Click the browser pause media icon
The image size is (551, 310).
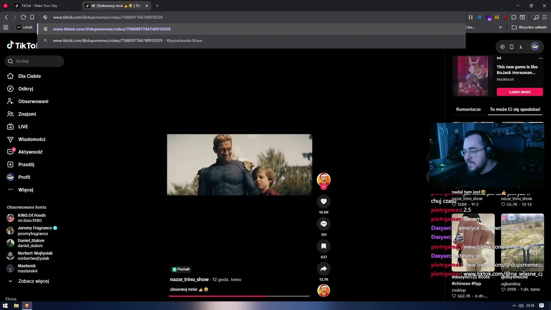(471, 17)
